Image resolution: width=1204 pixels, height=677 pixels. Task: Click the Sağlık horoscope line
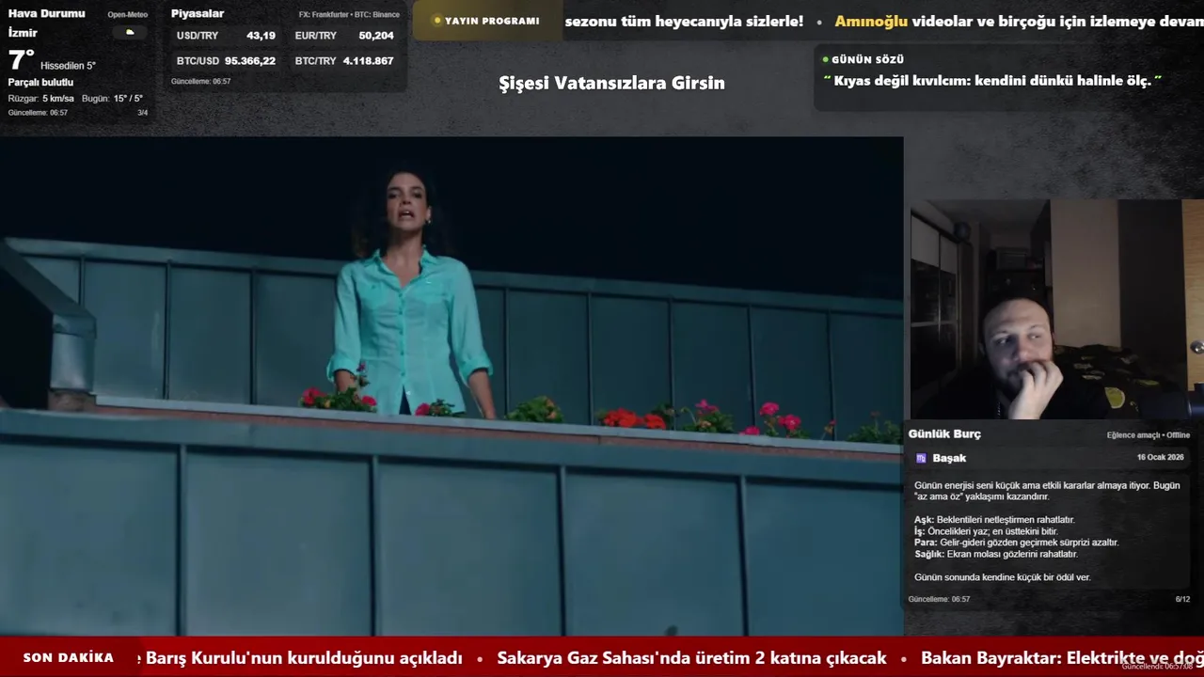coord(995,554)
